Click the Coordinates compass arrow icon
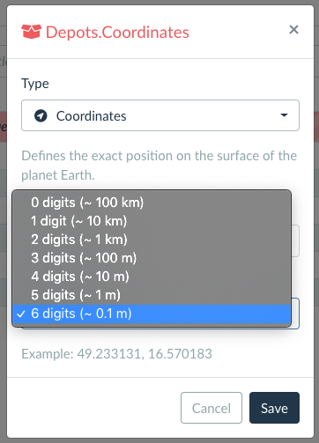 (x=41, y=115)
